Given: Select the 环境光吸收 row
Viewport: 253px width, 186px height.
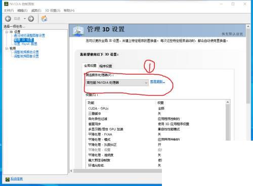Looking at the screenshot, I should pos(124,165).
